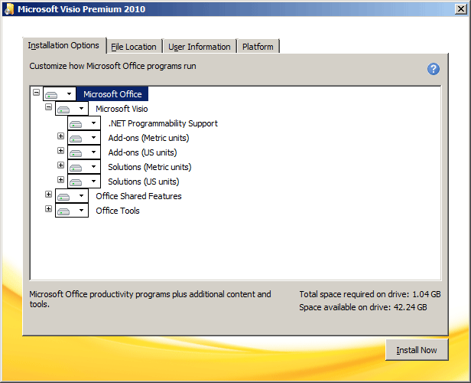This screenshot has width=471, height=383.
Task: Open install-state dropdown for Solutions (Metric units)
Action: pyautogui.click(x=84, y=167)
